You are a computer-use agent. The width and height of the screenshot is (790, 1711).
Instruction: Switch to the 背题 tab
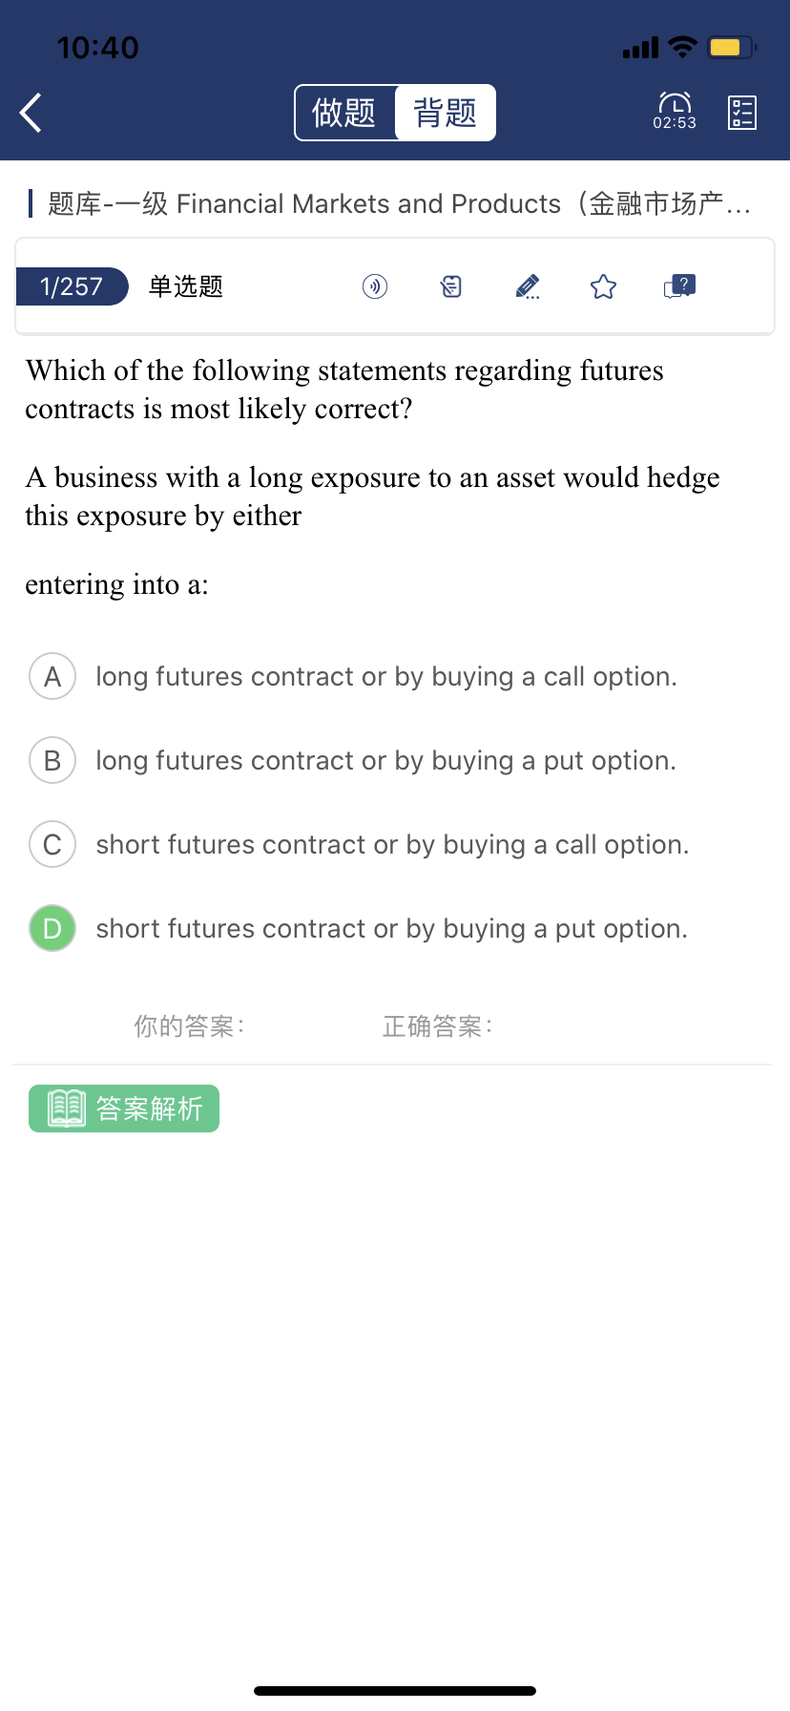coord(445,113)
